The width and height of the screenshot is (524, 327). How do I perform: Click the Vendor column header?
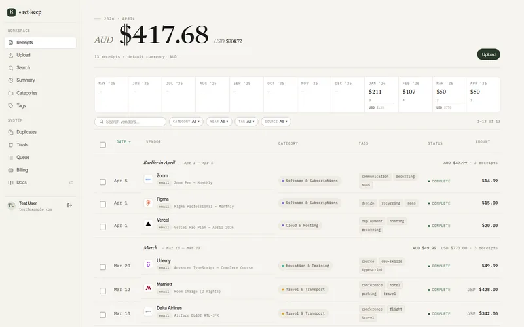click(x=153, y=142)
